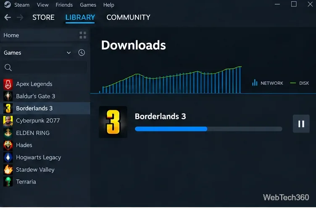Select Terraria in the library list

pos(45,182)
